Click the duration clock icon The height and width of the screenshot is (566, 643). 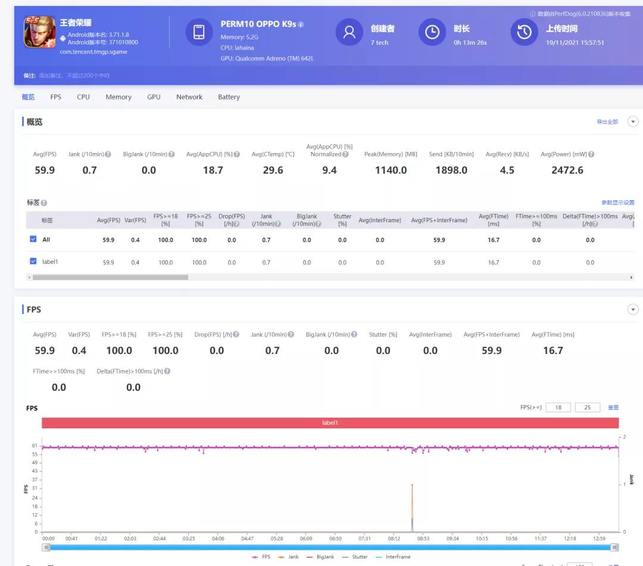tap(432, 32)
